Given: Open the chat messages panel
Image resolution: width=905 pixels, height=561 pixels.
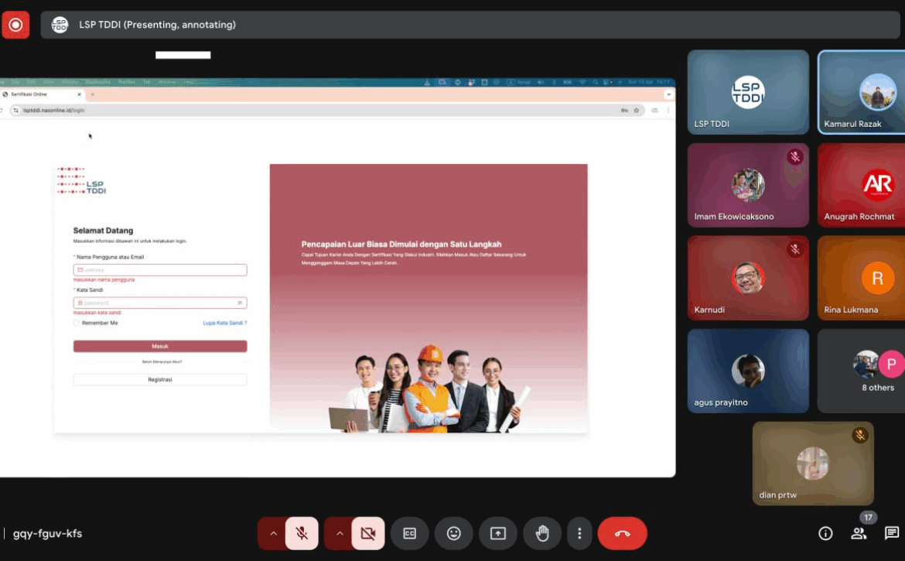Looking at the screenshot, I should point(892,533).
